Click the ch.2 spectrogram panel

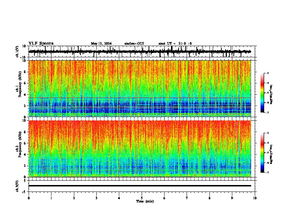pyautogui.click(x=140, y=149)
